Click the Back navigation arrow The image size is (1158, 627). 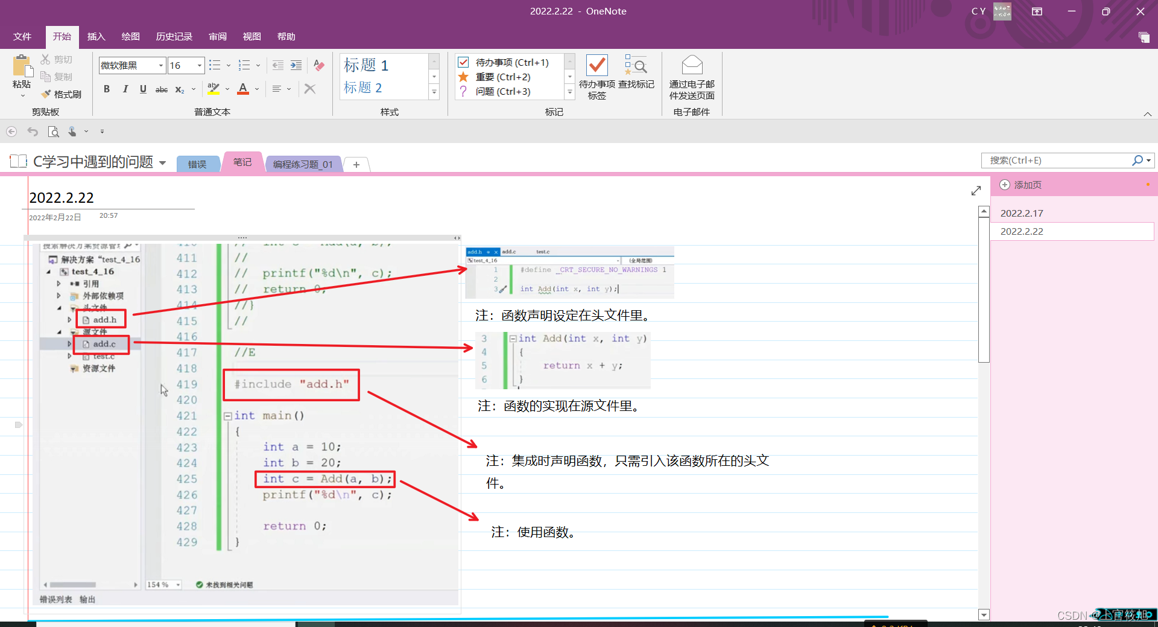11,131
